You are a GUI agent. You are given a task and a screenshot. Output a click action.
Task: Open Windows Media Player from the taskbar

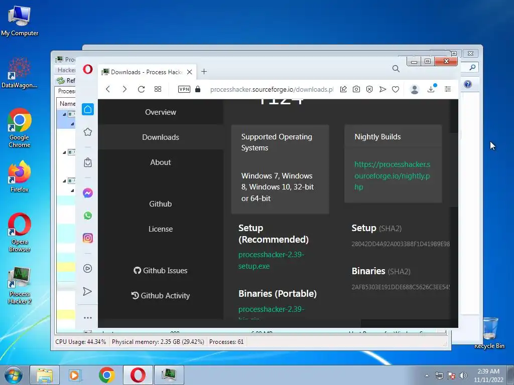click(75, 375)
